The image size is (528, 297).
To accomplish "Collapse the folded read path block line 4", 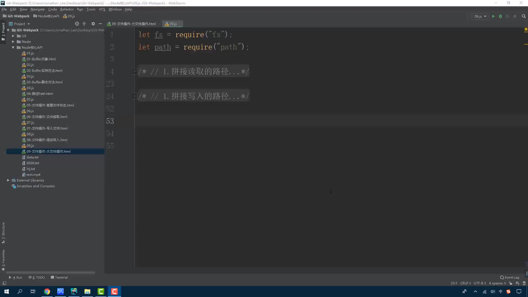I will coord(134,71).
